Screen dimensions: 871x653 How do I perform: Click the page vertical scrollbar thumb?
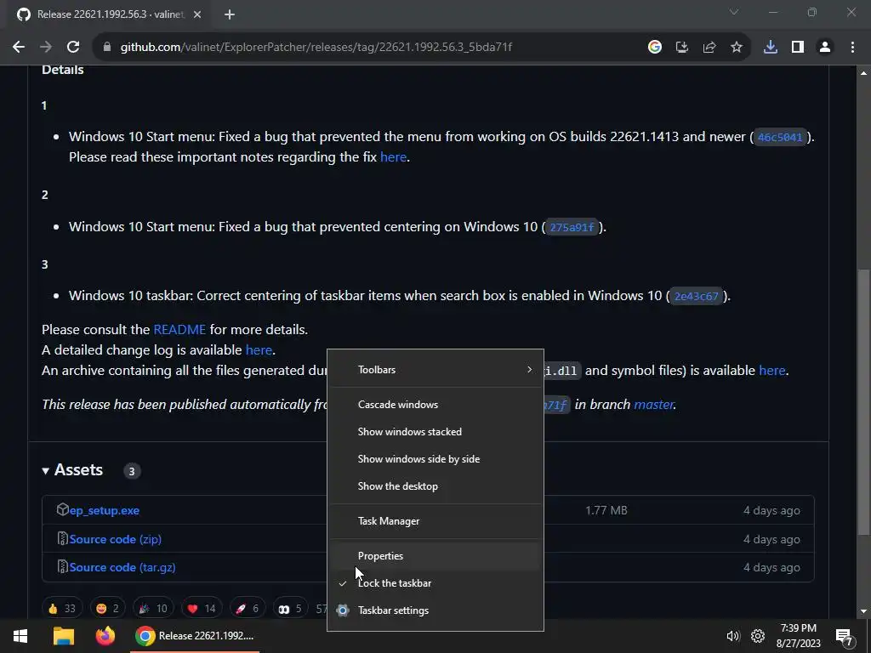[x=864, y=402]
